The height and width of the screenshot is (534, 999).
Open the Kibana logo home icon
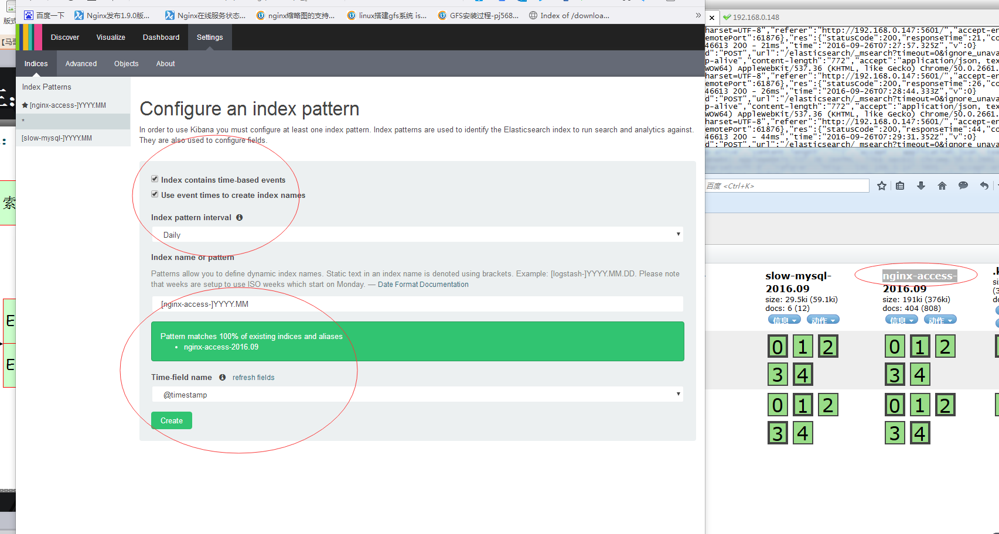click(29, 37)
